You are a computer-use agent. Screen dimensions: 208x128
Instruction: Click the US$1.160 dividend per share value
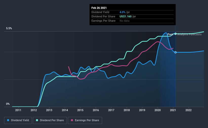[125, 16]
